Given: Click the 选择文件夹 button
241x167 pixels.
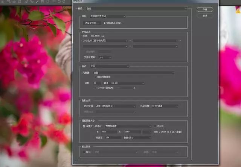Looking at the screenshot, I should (x=92, y=23).
